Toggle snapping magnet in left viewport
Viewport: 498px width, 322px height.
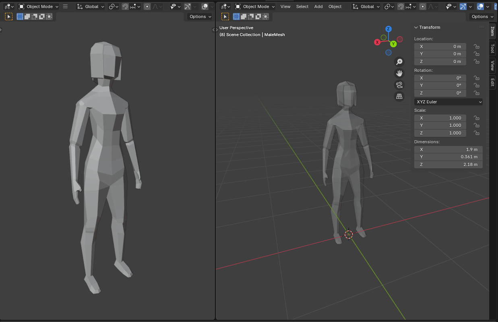(x=125, y=6)
